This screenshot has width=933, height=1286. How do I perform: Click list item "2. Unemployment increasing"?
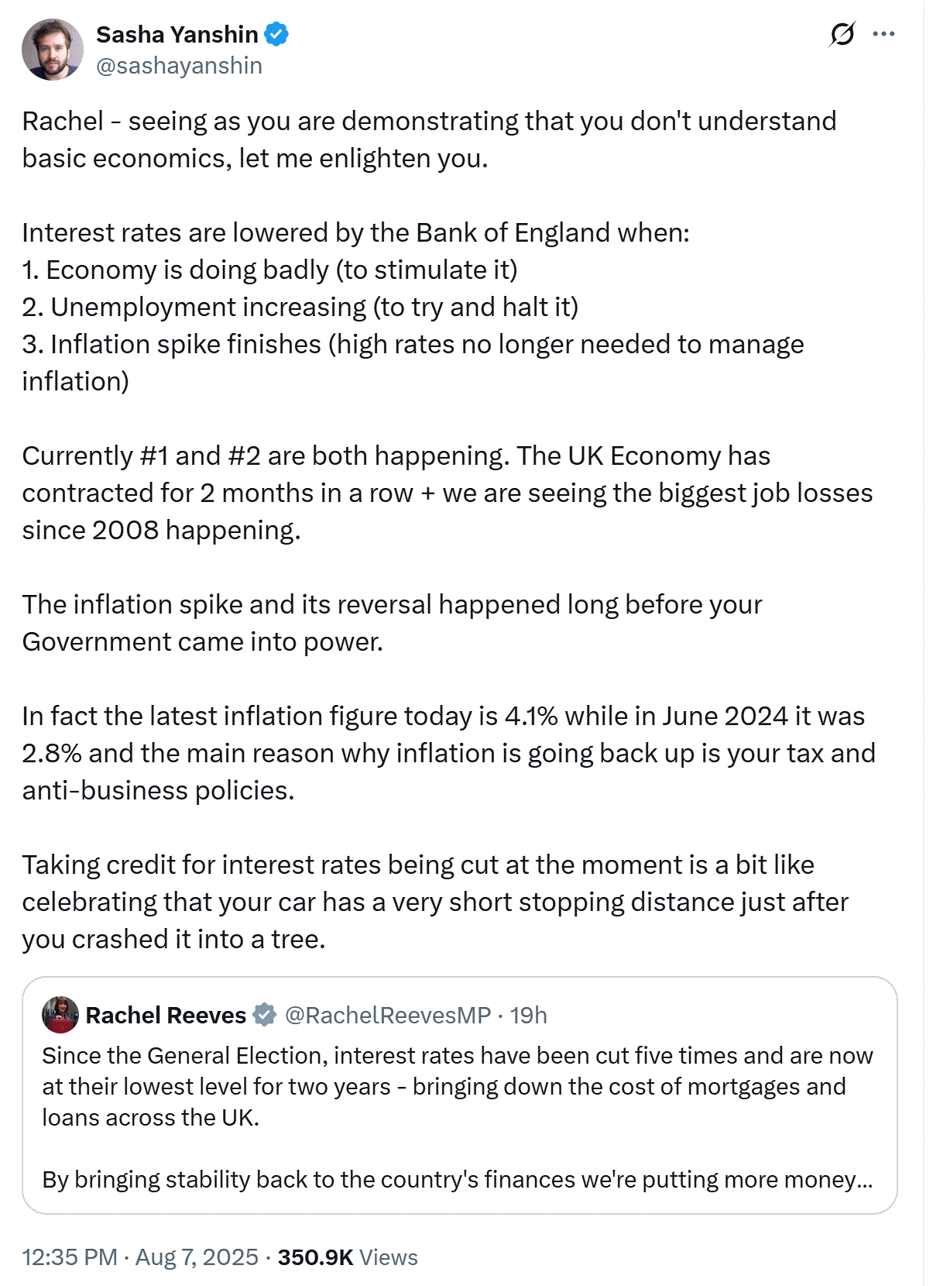click(300, 307)
